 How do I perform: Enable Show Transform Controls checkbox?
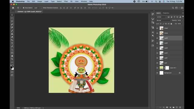pyautogui.click(x=42, y=8)
